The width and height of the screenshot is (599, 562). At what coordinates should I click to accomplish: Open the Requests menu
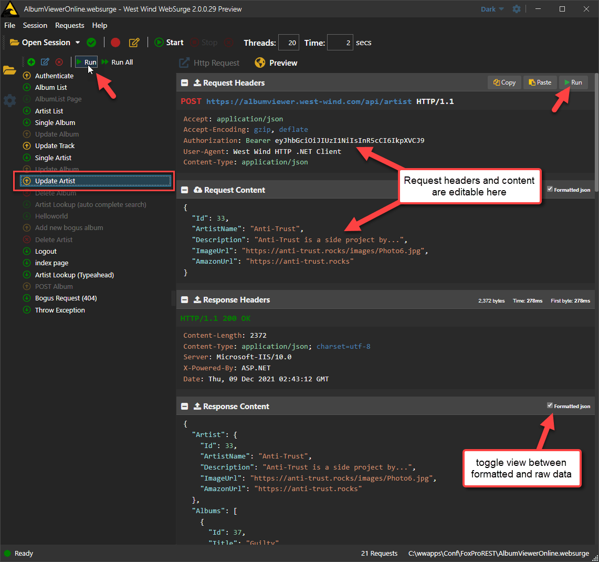[69, 25]
